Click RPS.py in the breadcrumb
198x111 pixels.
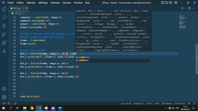tap(18, 13)
